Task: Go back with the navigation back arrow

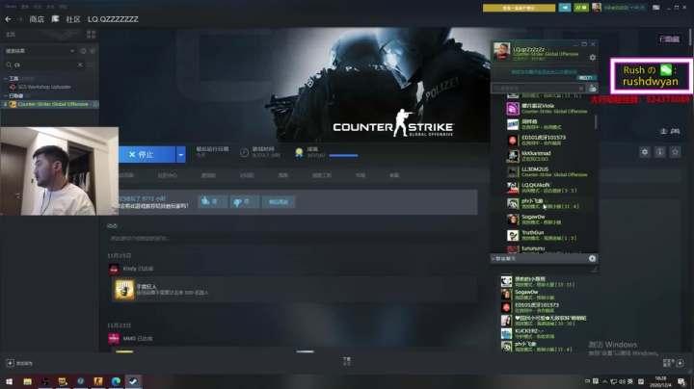Action: pyautogui.click(x=8, y=19)
